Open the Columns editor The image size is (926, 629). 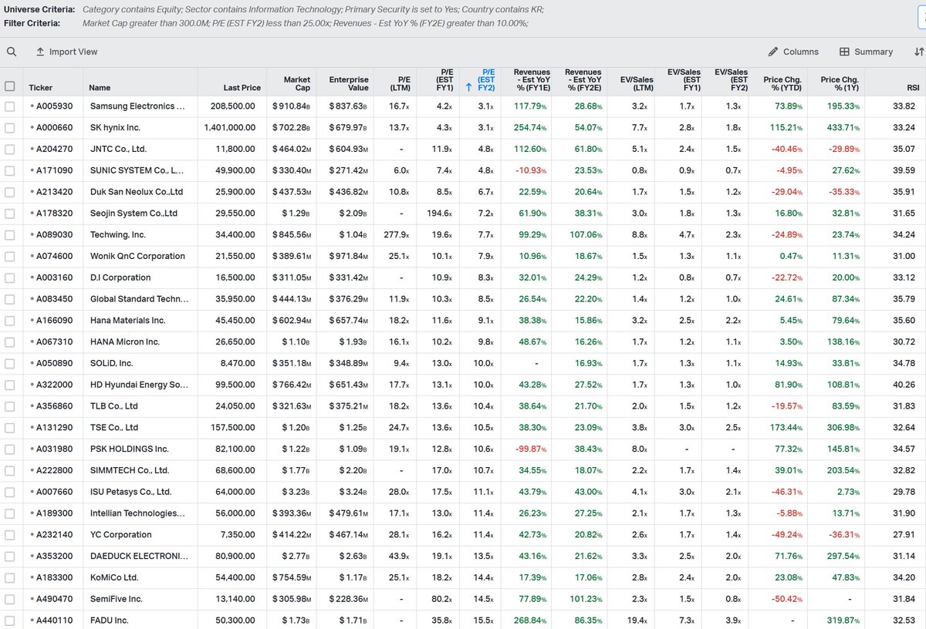793,52
